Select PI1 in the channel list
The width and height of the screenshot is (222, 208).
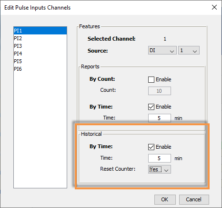(40, 31)
